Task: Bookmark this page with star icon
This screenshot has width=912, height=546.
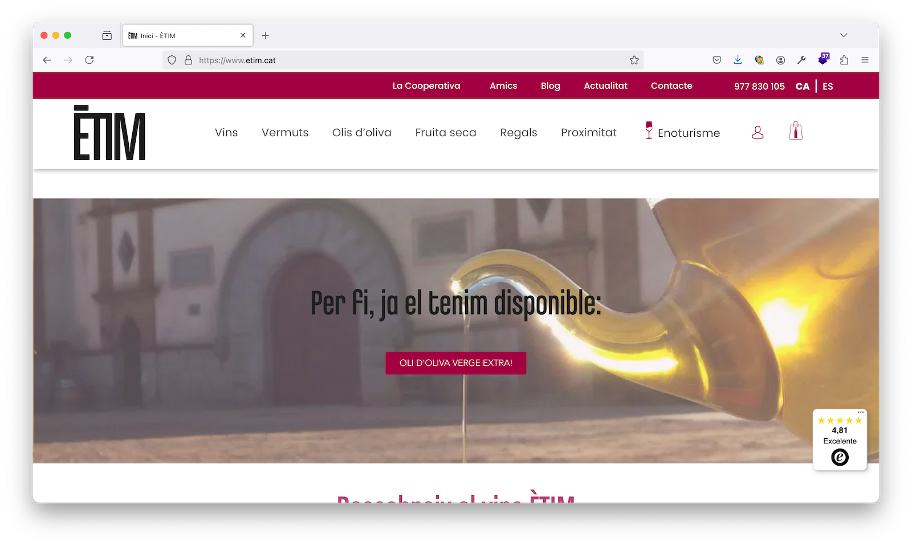Action: [634, 60]
